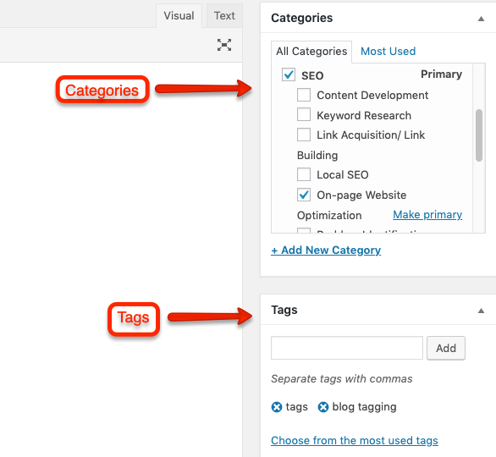The width and height of the screenshot is (496, 457).
Task: Check the Local SEO category
Action: tap(304, 174)
